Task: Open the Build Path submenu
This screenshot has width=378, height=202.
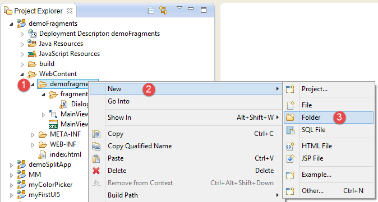Action: click(186, 195)
